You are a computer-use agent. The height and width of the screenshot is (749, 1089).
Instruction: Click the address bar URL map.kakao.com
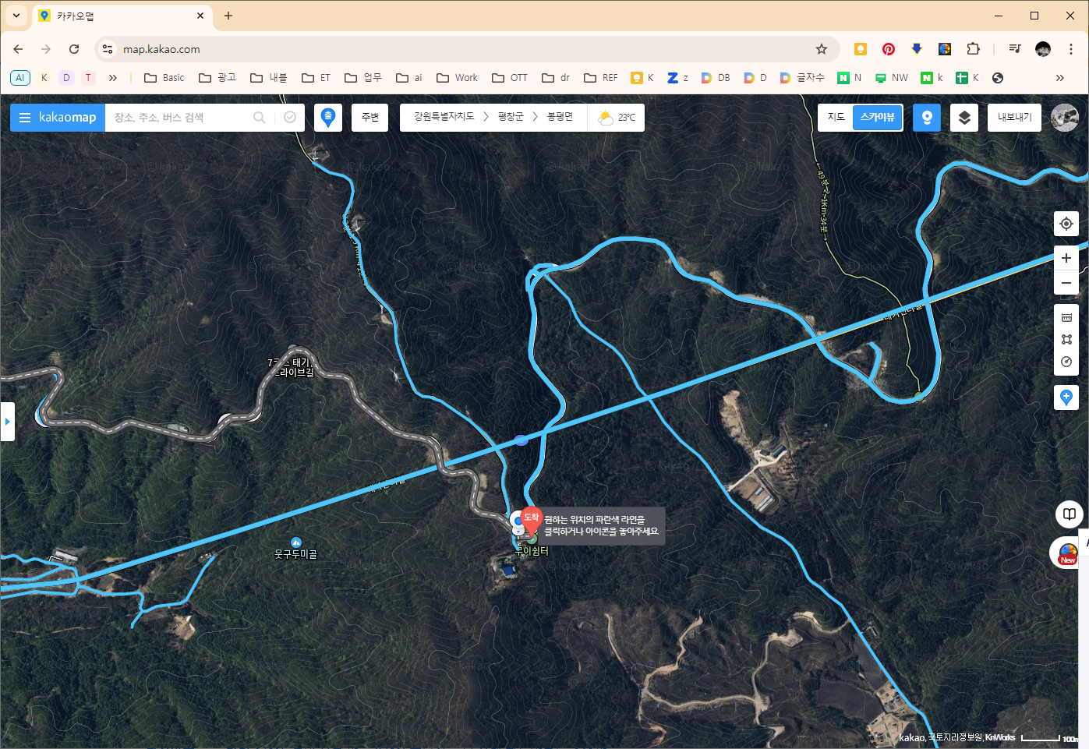click(161, 49)
